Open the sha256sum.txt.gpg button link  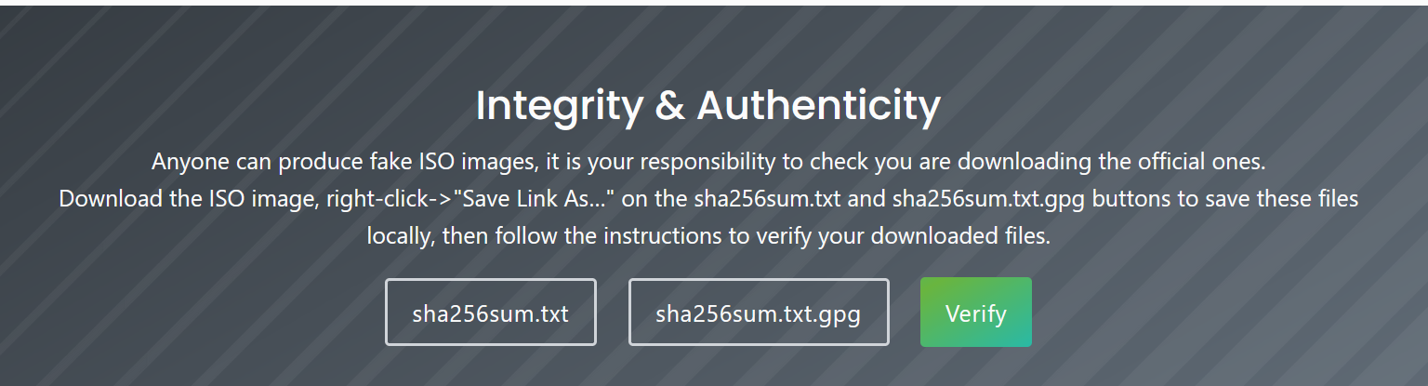[x=758, y=313]
